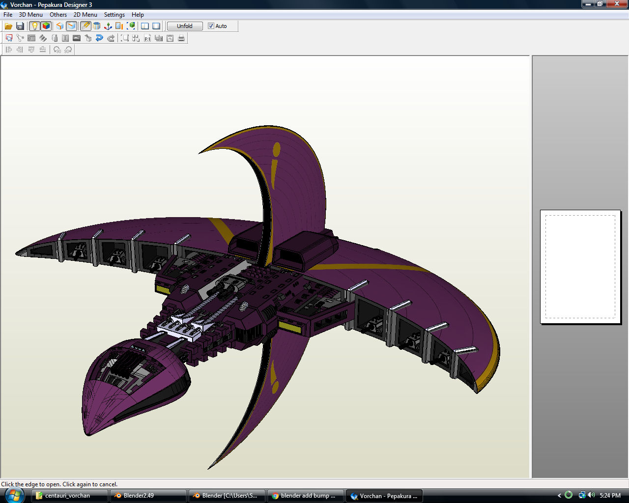Click the 3D axis arrows icon

[x=108, y=26]
